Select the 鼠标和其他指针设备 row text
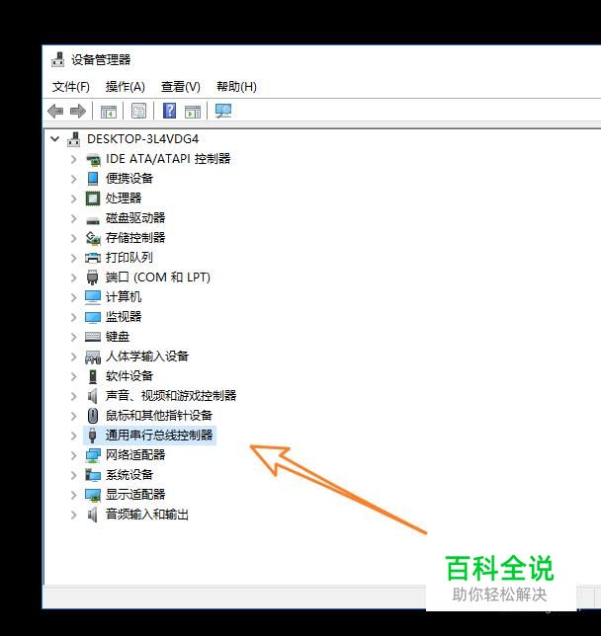601x636 pixels. point(159,416)
